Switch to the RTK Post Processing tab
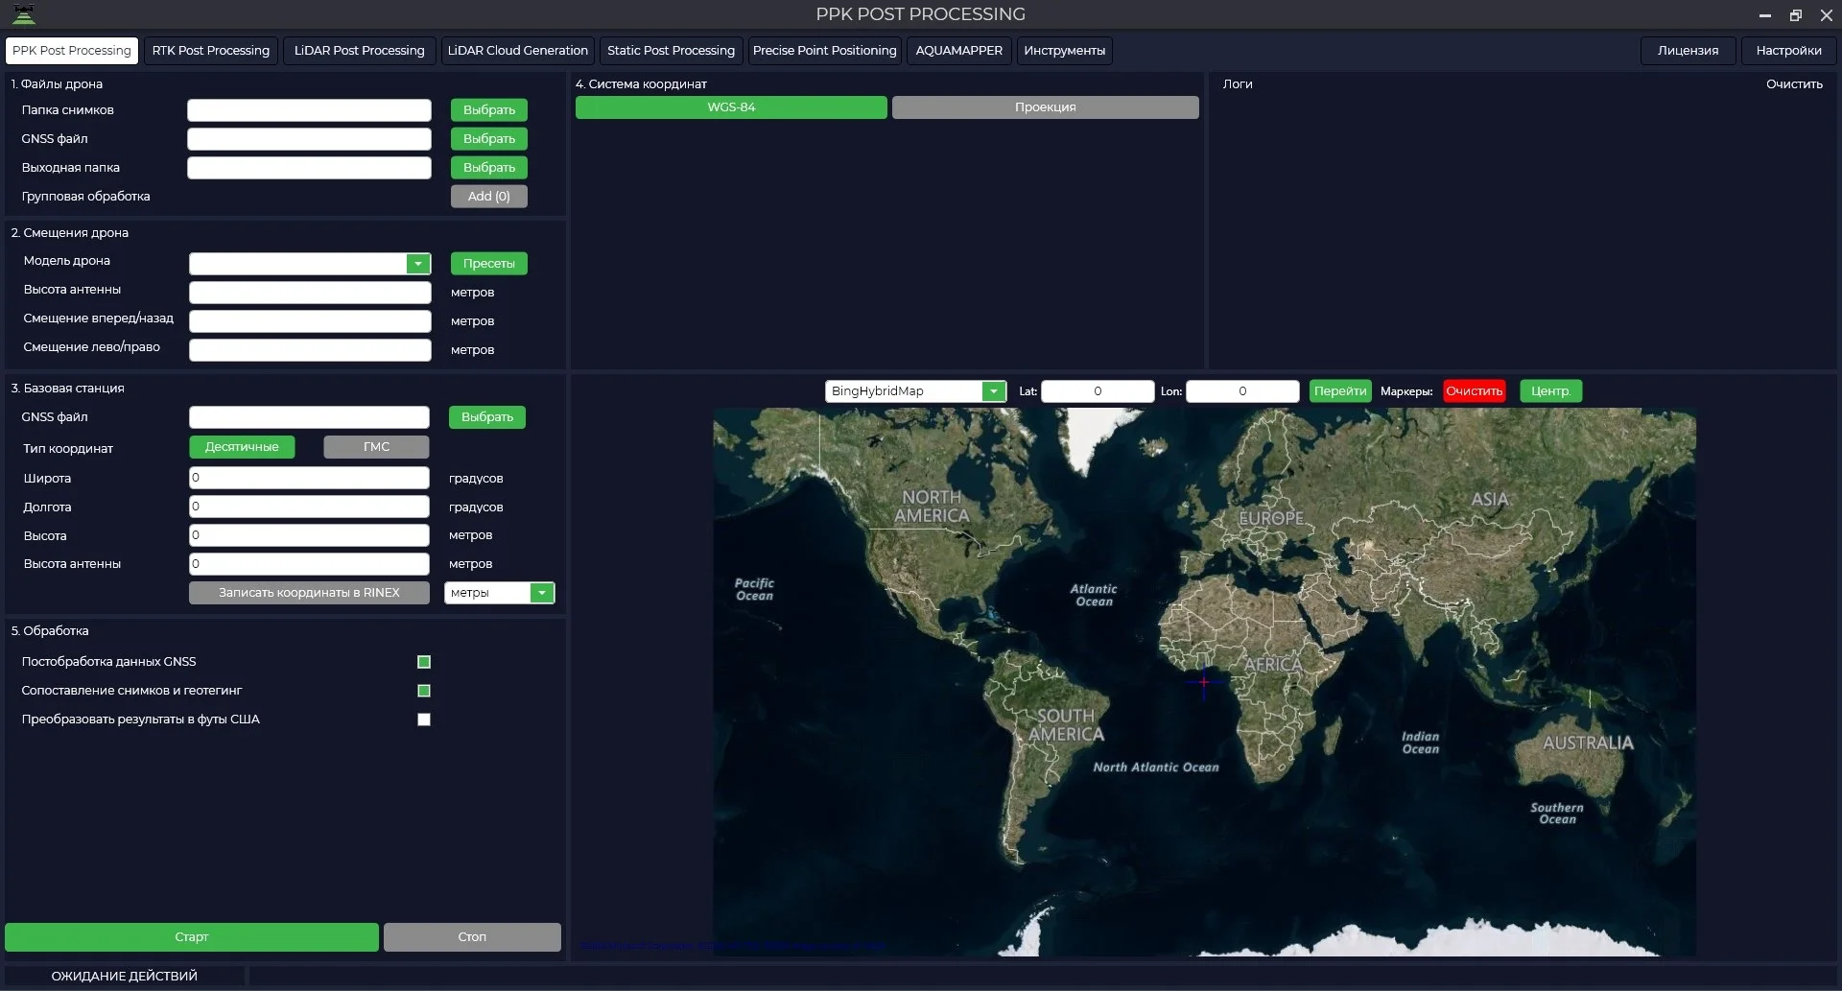Image resolution: width=1842 pixels, height=991 pixels. [x=210, y=51]
